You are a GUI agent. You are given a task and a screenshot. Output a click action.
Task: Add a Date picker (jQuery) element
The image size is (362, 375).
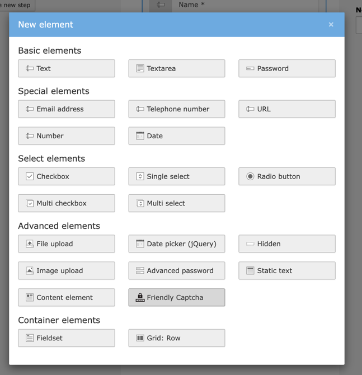coord(176,244)
